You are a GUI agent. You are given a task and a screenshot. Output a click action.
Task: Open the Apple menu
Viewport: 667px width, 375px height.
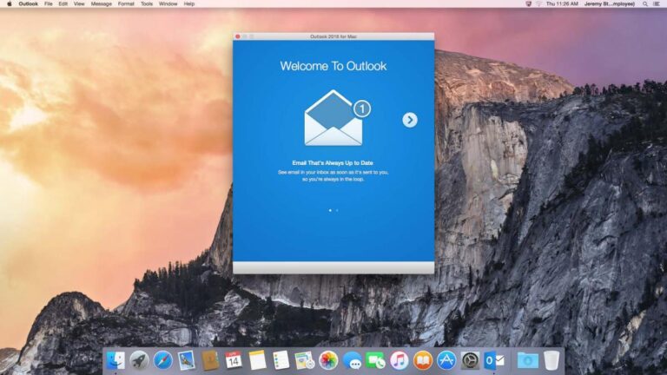tap(9, 3)
